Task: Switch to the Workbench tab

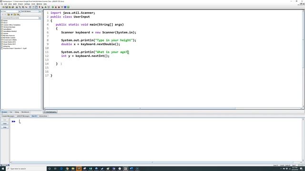Action: pyautogui.click(x=25, y=112)
